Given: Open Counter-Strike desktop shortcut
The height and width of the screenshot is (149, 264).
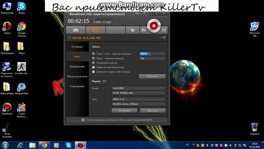Looking at the screenshot, I should click(21, 68).
